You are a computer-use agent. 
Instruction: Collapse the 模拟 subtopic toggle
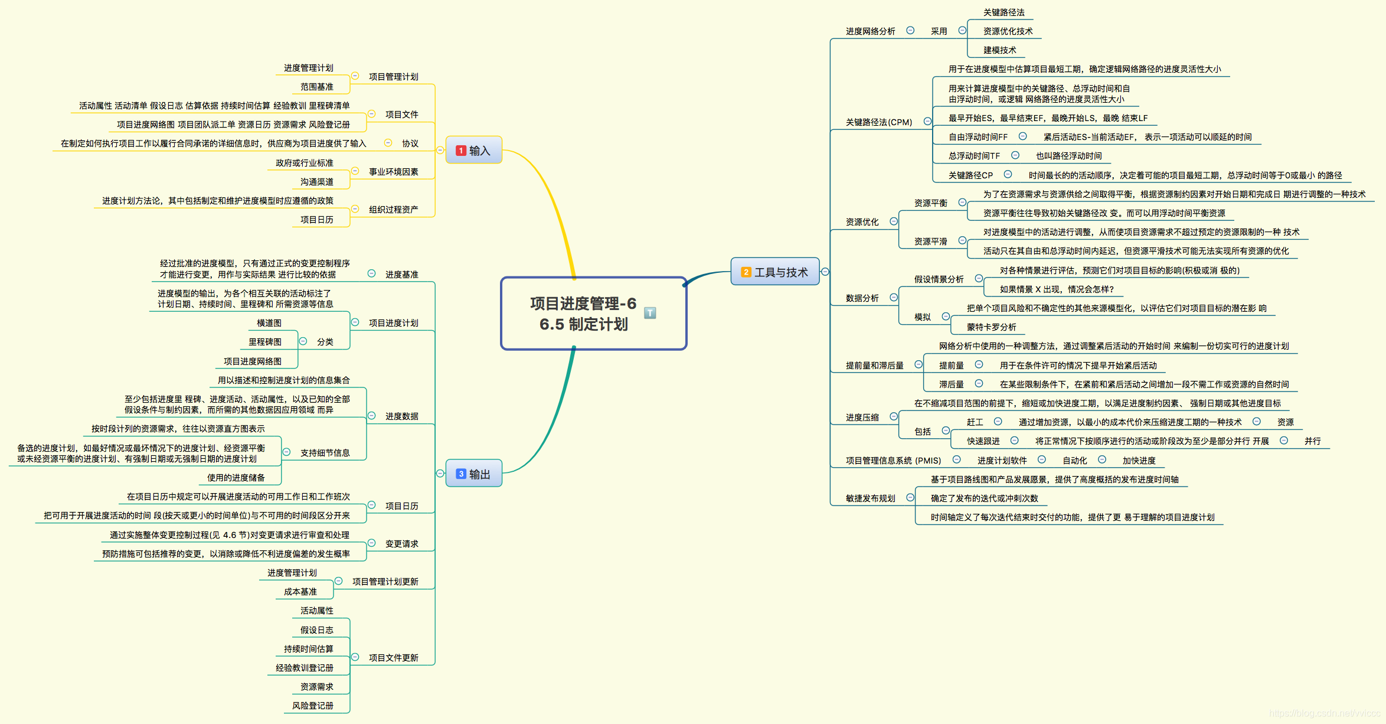(x=946, y=317)
